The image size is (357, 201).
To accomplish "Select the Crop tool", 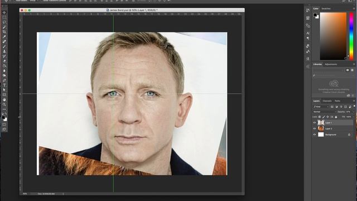I will (4, 32).
